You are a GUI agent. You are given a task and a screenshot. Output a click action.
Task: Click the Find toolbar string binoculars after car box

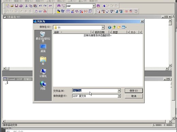tap(98, 6)
